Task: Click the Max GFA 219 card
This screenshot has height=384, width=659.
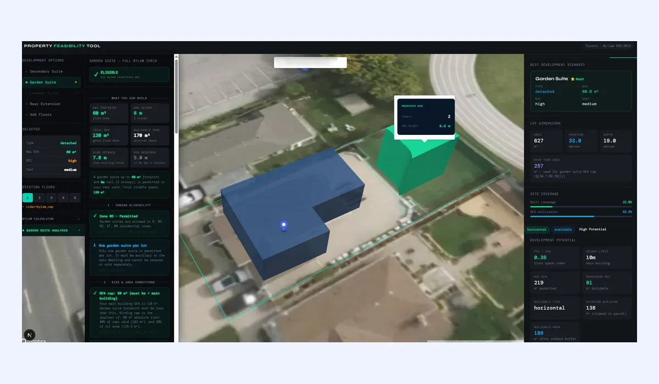Action: (x=555, y=283)
